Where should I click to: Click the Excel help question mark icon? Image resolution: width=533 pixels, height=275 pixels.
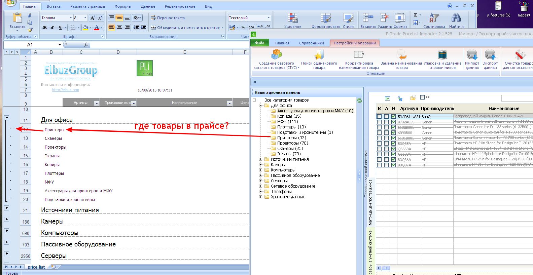point(450,6)
